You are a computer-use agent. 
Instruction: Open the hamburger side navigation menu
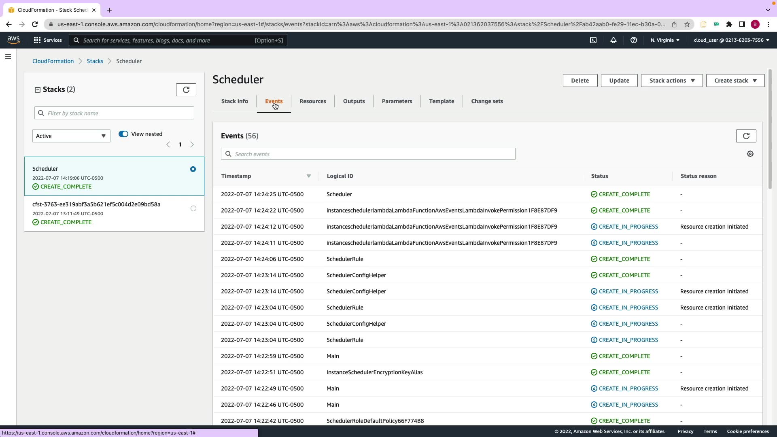click(8, 57)
